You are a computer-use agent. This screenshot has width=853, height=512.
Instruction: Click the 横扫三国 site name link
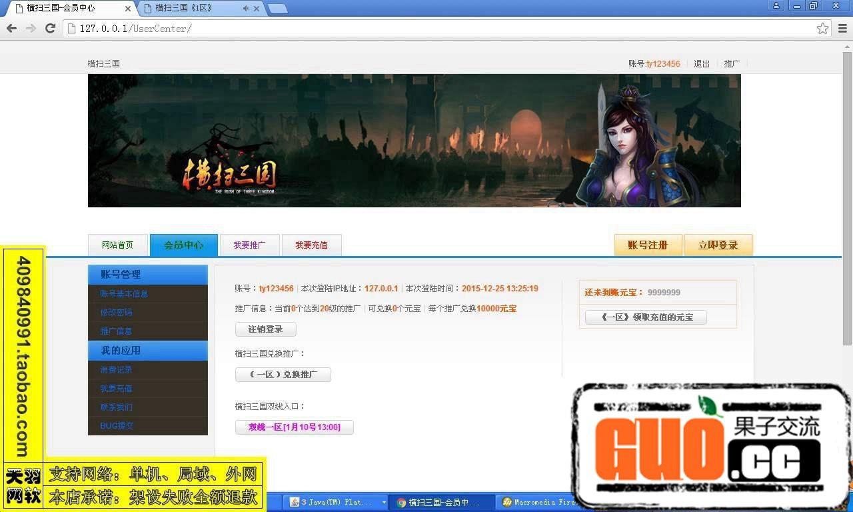[104, 64]
